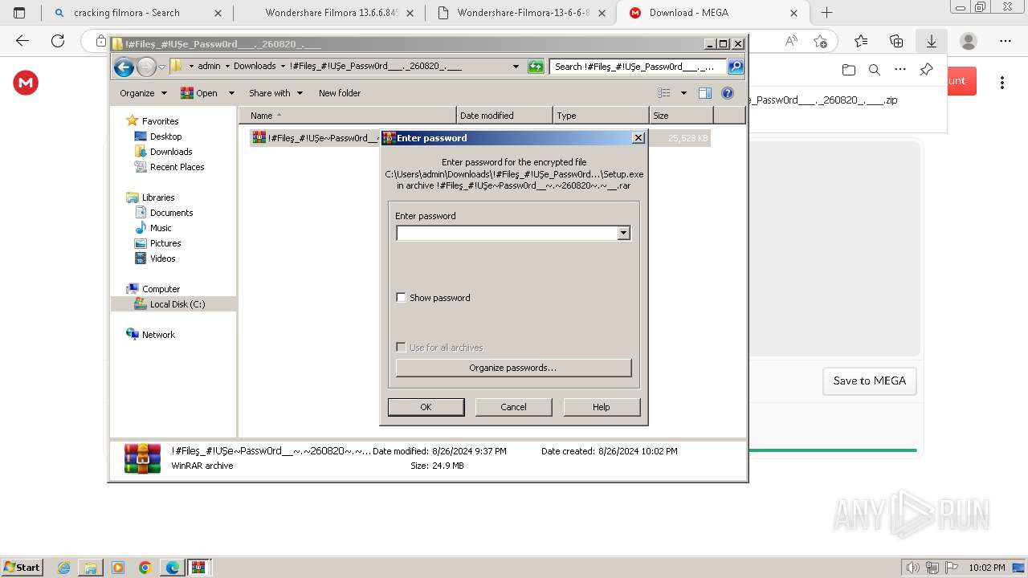Sort by Name column header
Image resolution: width=1028 pixels, height=578 pixels.
[348, 116]
